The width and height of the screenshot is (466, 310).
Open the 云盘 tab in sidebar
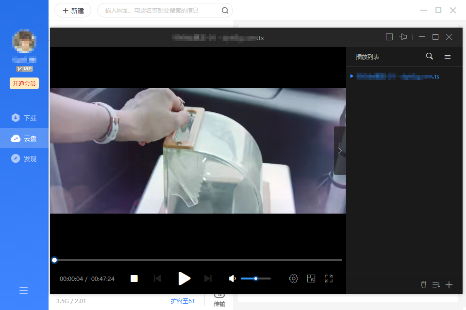point(24,139)
